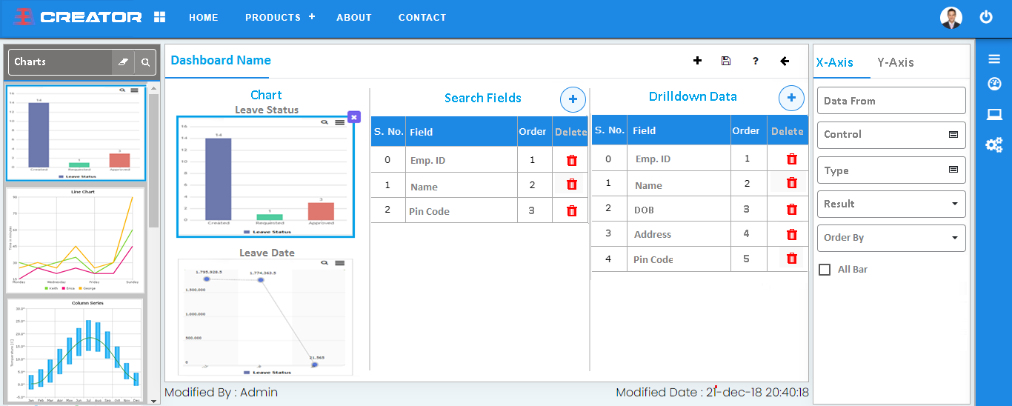The height and width of the screenshot is (406, 1012).
Task: Select the Line Chart thumbnail
Action: coord(76,239)
